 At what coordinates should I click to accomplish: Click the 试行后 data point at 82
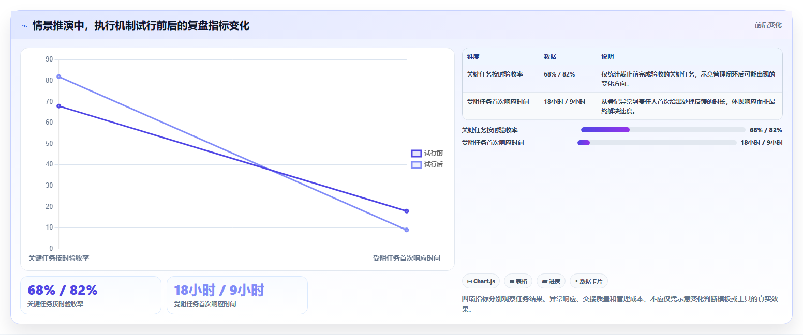(58, 77)
